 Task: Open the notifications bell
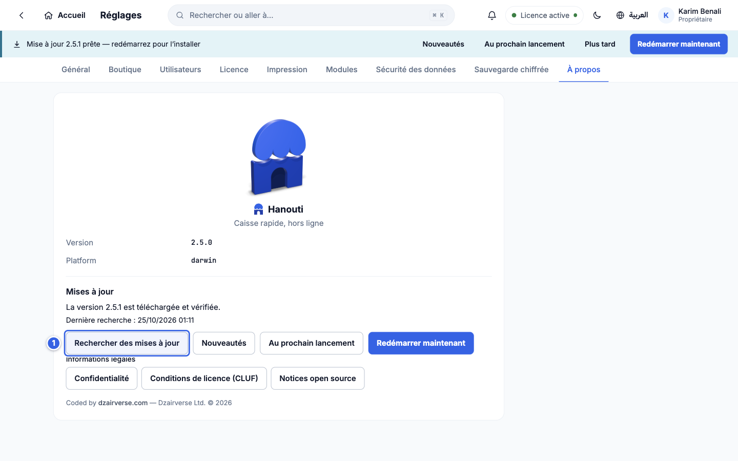[x=492, y=15]
